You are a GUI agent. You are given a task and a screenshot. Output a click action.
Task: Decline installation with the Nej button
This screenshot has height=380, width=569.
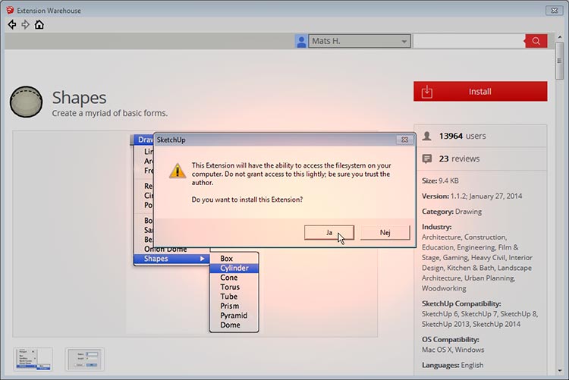pos(385,232)
